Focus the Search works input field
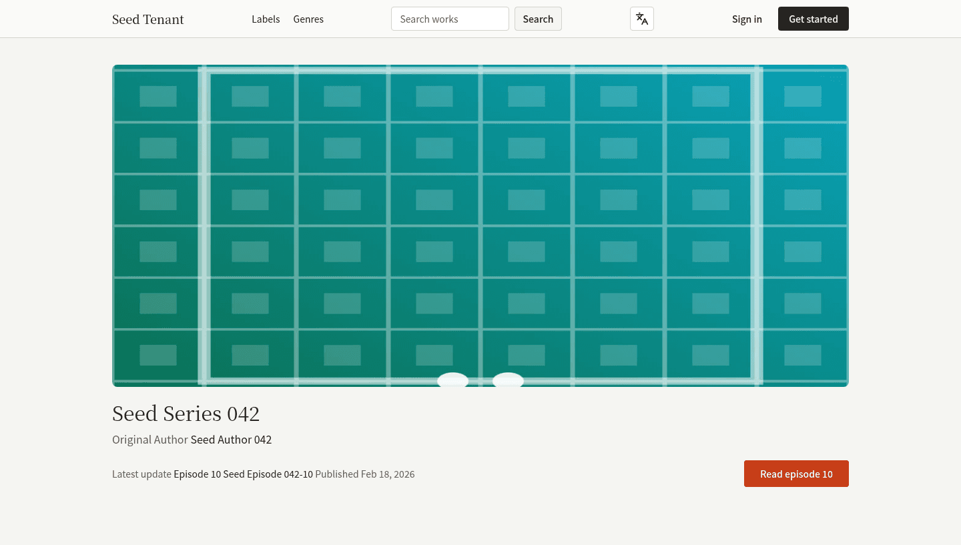The height and width of the screenshot is (545, 961). [450, 19]
